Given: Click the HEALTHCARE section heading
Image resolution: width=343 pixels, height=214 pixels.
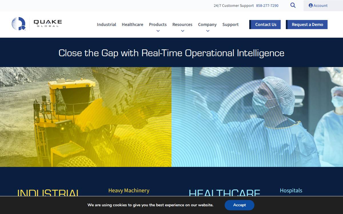Looking at the screenshot, I should point(224,193).
